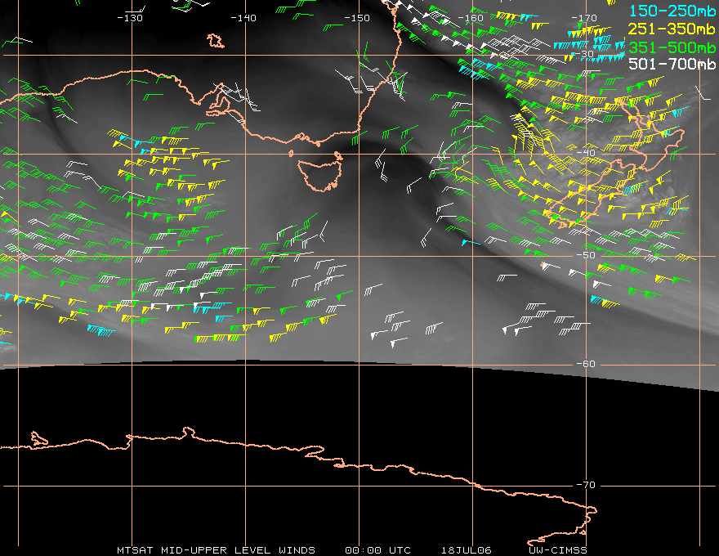Click the -140 longitude label
The image size is (719, 556).
[x=243, y=18]
